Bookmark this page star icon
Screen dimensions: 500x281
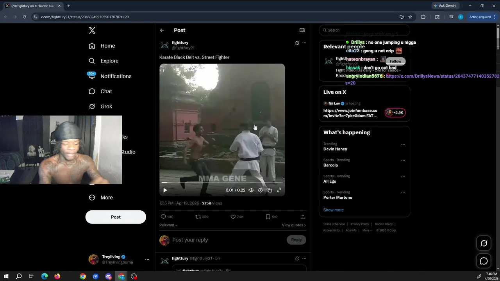[410, 17]
